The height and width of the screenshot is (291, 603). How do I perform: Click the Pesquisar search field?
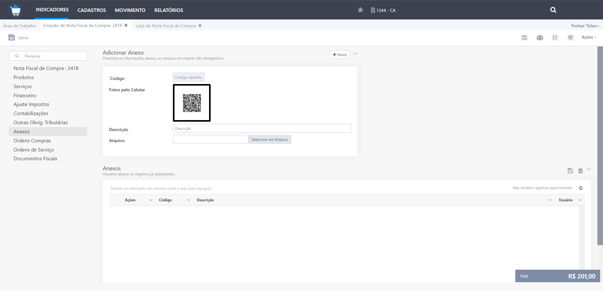pos(48,56)
